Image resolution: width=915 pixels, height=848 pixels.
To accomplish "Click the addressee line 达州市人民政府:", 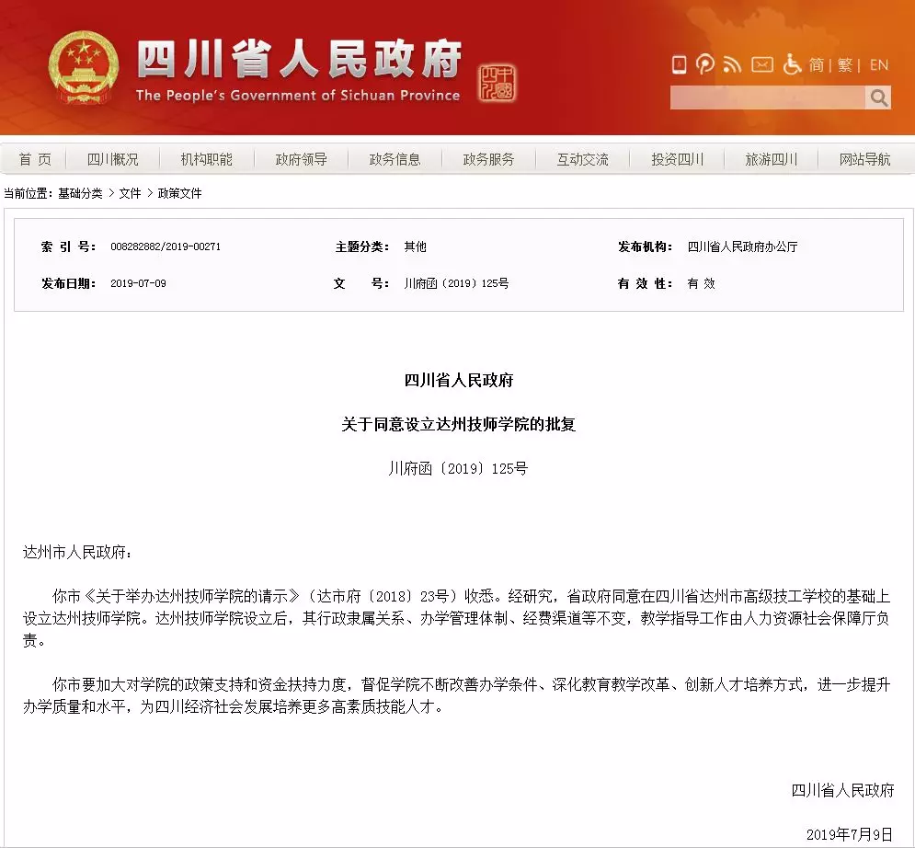I will 77,552.
